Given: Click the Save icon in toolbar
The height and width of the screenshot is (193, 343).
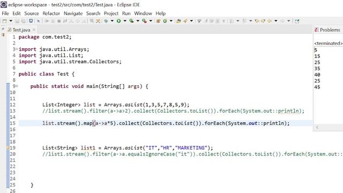Looking at the screenshot, I should pos(17,21).
